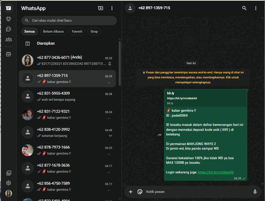Open chat +62 856-4750-7589

(x=67, y=186)
